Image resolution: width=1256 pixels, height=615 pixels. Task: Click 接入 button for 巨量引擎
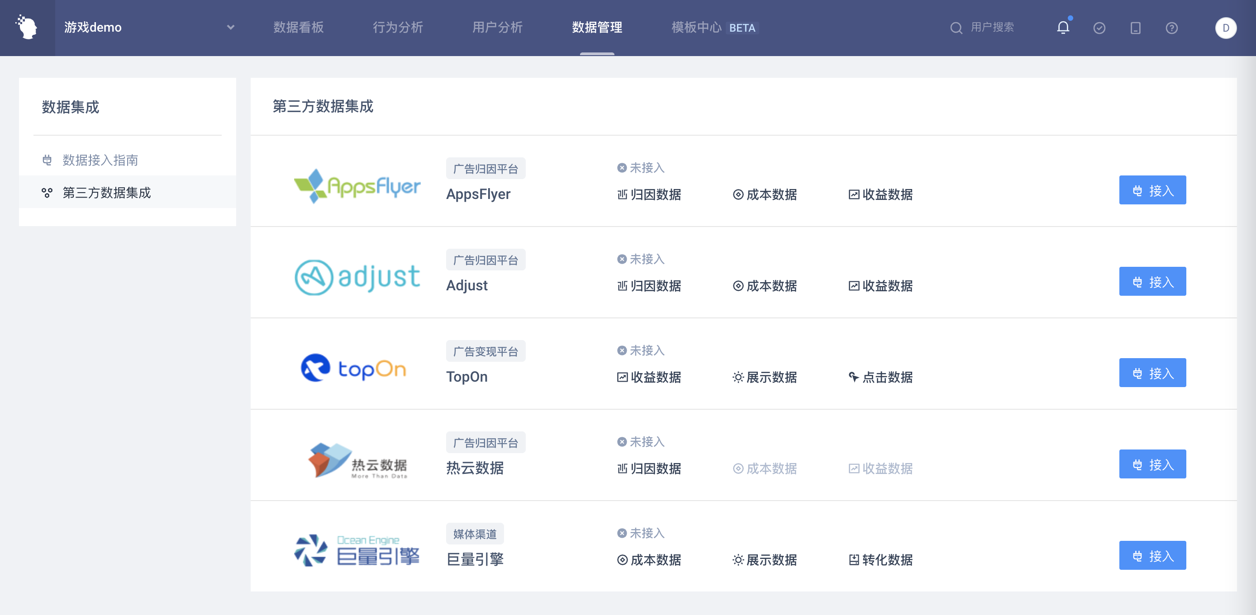(x=1152, y=556)
